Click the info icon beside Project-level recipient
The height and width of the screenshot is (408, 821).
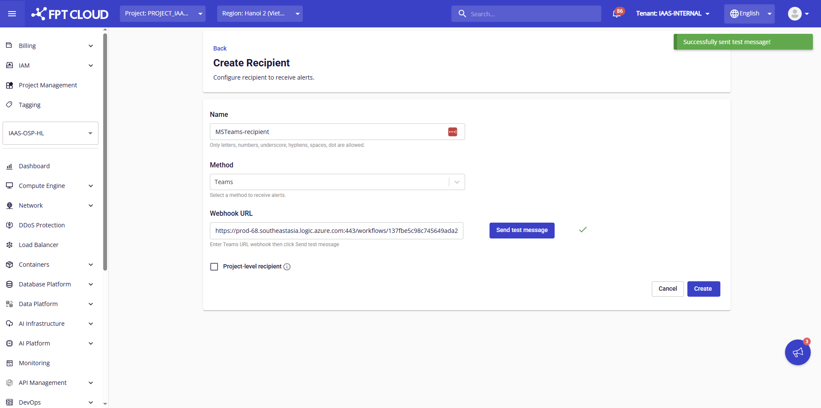[287, 267]
